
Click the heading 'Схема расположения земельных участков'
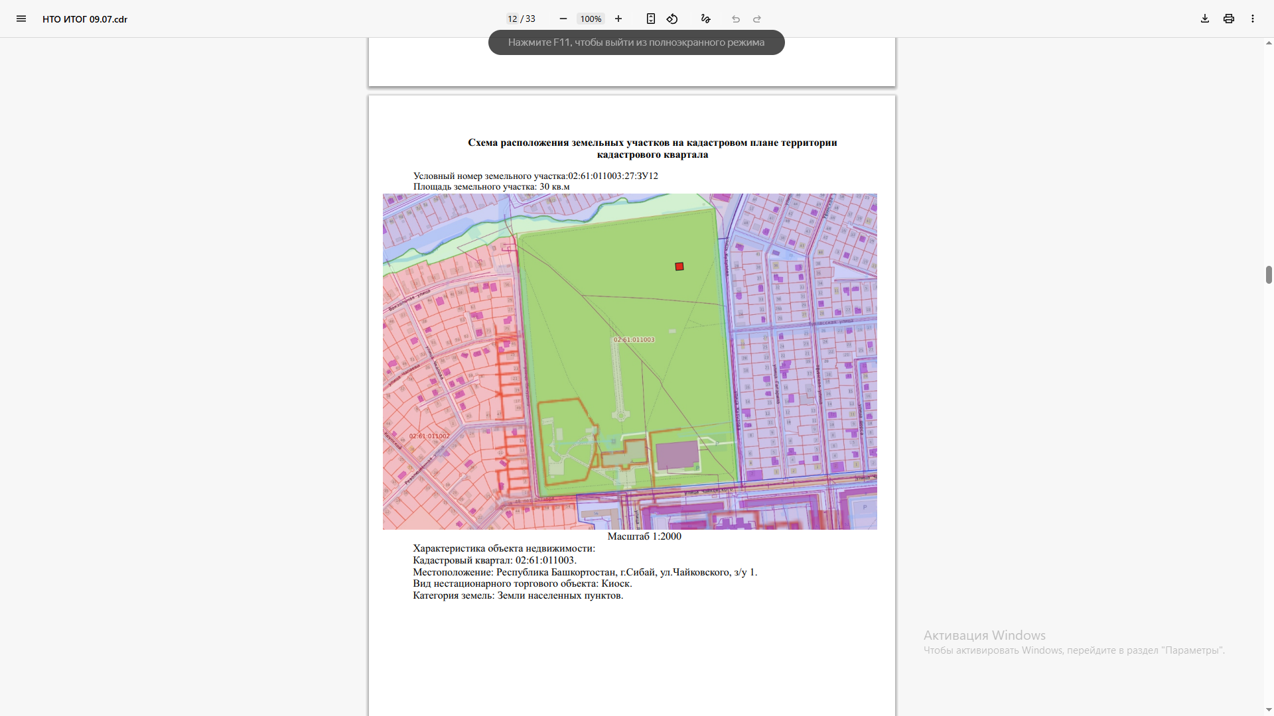point(652,149)
